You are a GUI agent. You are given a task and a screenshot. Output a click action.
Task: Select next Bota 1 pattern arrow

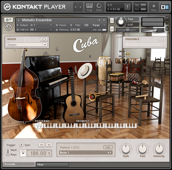111,153
